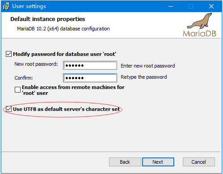The height and width of the screenshot is (174, 223).
Task: Click the 'Enter new root password' hint text
Action: click(148, 66)
